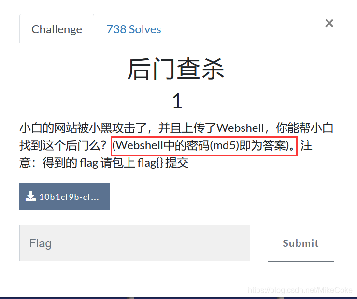Click the red-boxed Webshell中的密码(md5) hint text
Image resolution: width=357 pixels, height=299 pixels.
(204, 146)
